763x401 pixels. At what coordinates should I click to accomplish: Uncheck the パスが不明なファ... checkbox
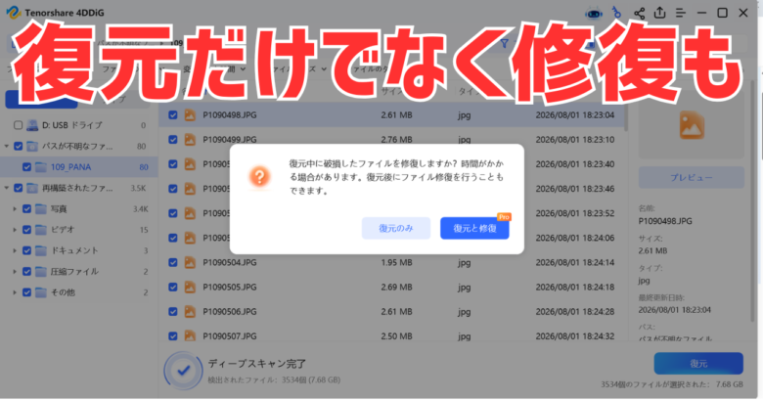click(18, 146)
